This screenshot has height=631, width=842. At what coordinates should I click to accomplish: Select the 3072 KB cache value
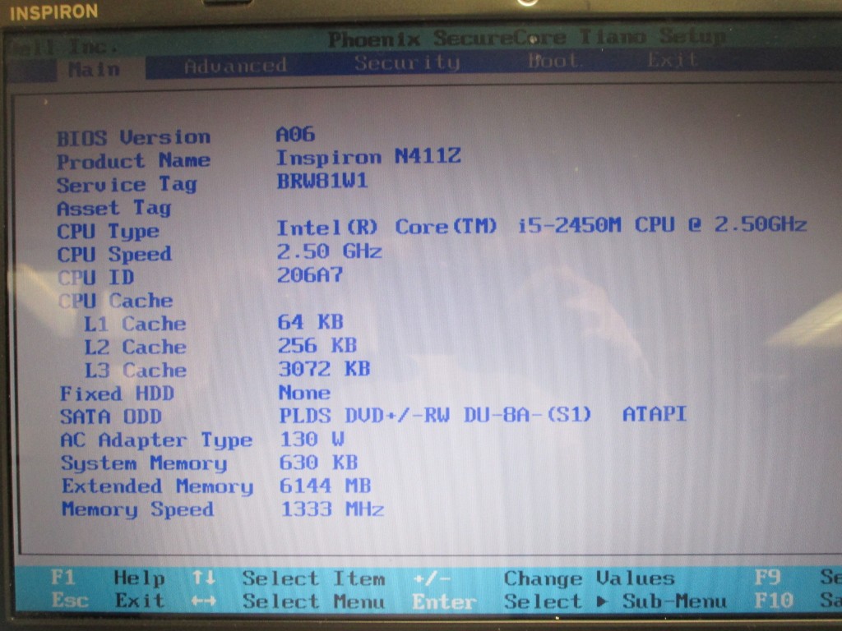[324, 369]
